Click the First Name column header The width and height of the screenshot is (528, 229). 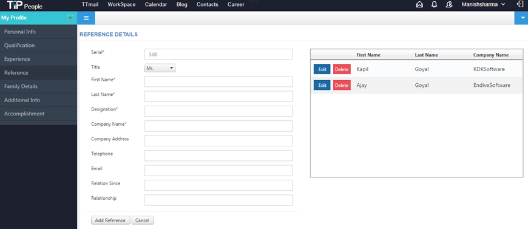(368, 55)
